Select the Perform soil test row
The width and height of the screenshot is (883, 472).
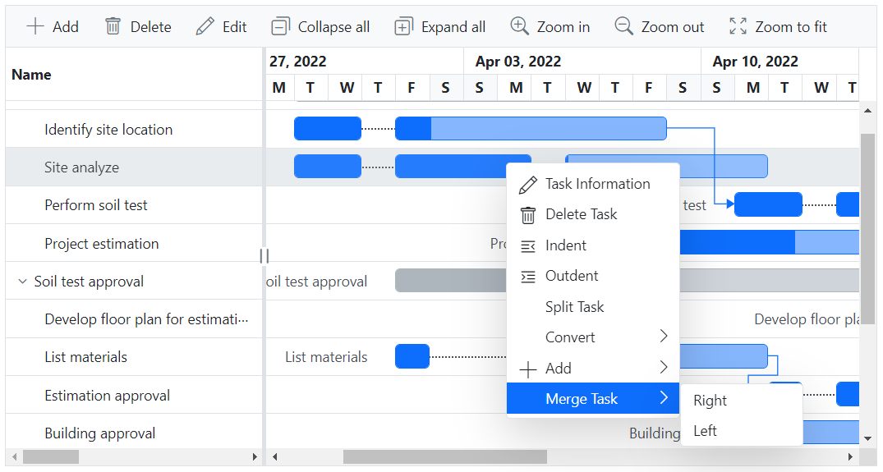(134, 204)
